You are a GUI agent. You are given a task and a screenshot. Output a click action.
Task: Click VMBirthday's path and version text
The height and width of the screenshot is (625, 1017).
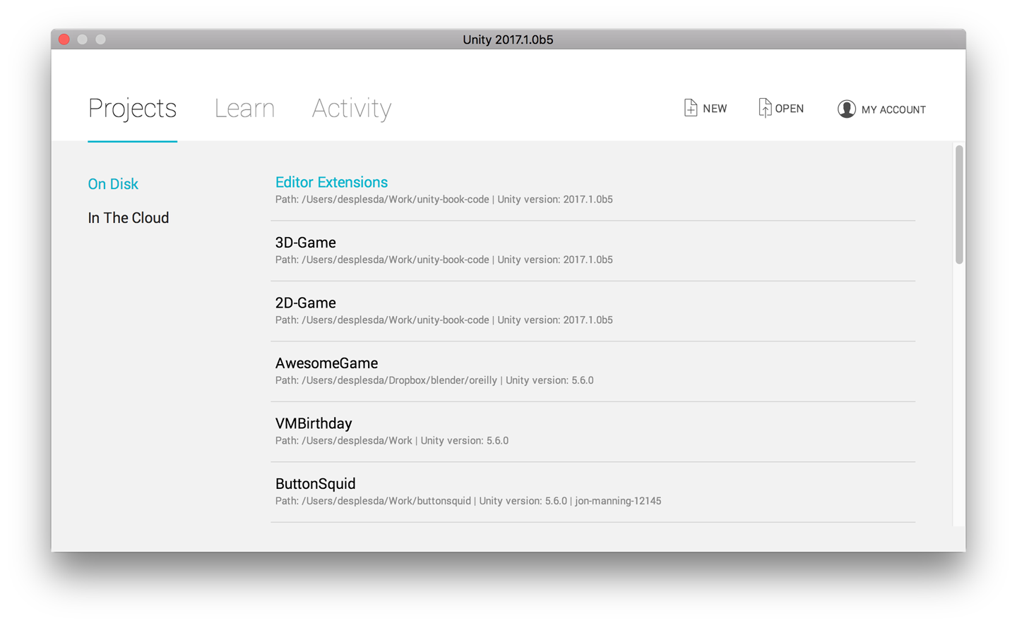click(x=392, y=441)
